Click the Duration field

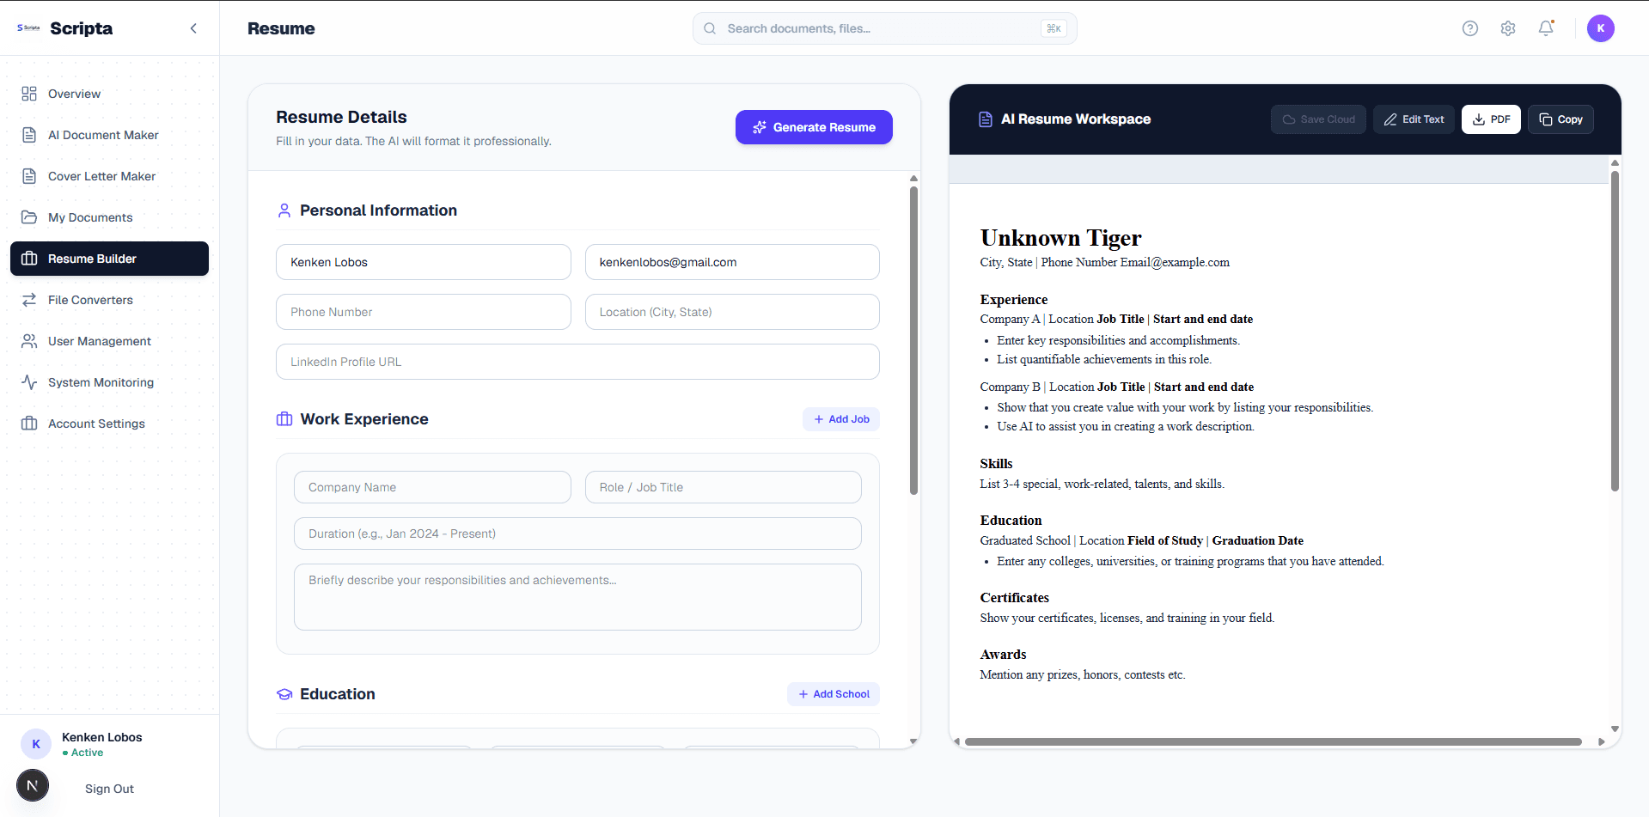coord(577,533)
